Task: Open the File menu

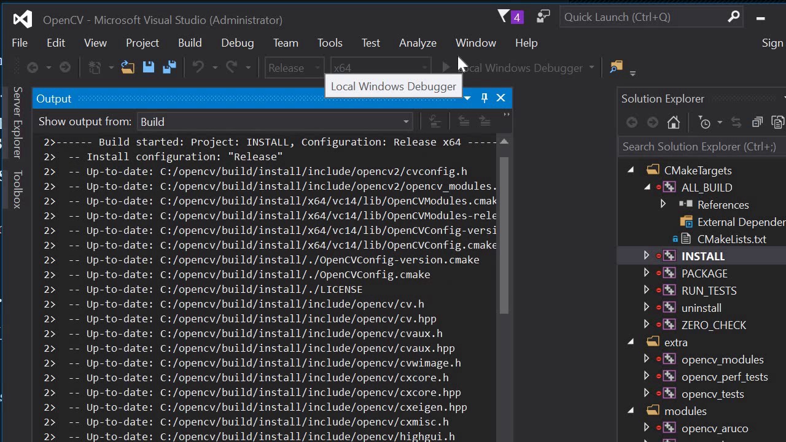Action: coord(20,43)
